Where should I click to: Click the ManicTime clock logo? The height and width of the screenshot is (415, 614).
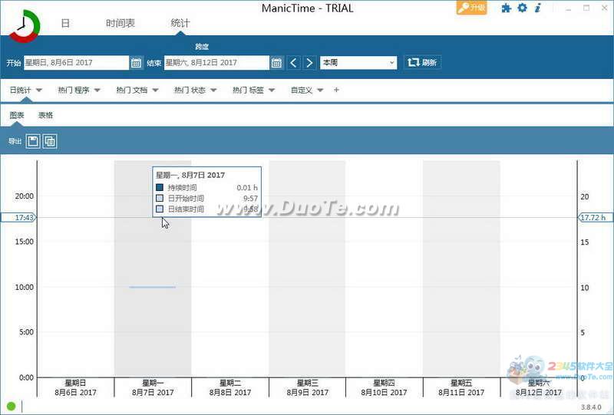[x=25, y=26]
